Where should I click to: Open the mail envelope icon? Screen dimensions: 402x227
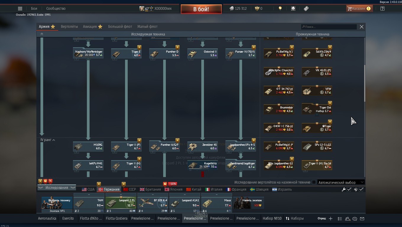[362, 219]
